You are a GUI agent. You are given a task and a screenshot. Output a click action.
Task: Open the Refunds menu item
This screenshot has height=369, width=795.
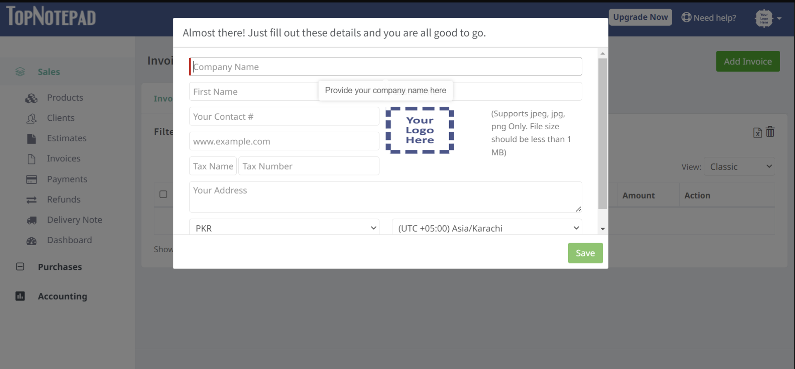pyautogui.click(x=64, y=199)
